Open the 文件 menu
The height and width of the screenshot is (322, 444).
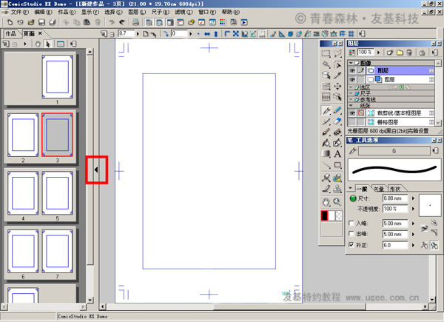coord(20,12)
